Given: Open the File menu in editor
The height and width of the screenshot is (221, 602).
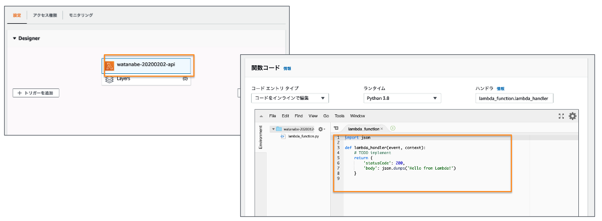Looking at the screenshot, I should pyautogui.click(x=272, y=116).
